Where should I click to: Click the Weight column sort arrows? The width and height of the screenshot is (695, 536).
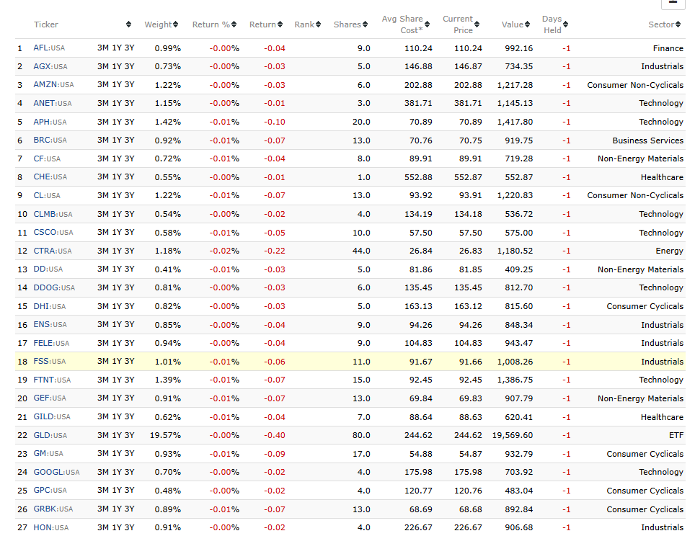click(175, 24)
